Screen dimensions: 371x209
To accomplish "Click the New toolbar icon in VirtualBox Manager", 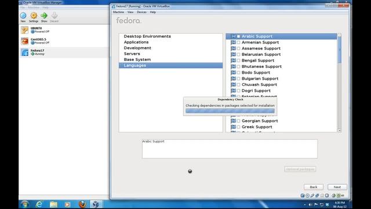I will [x=23, y=16].
